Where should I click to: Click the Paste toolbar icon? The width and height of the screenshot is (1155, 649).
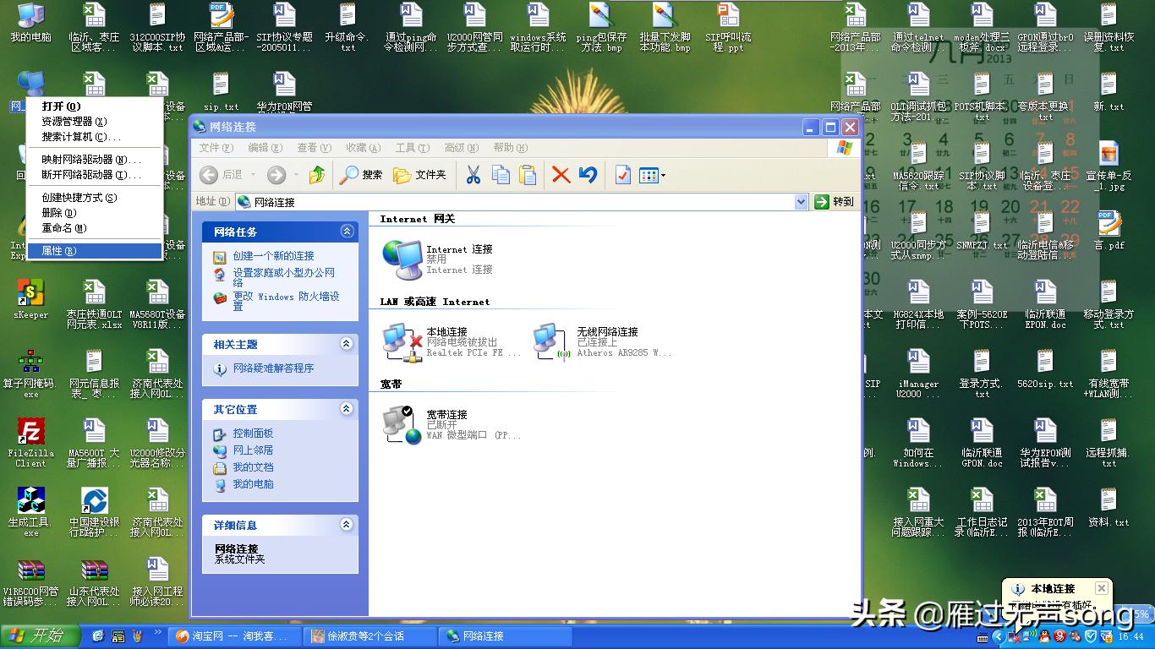(x=526, y=175)
